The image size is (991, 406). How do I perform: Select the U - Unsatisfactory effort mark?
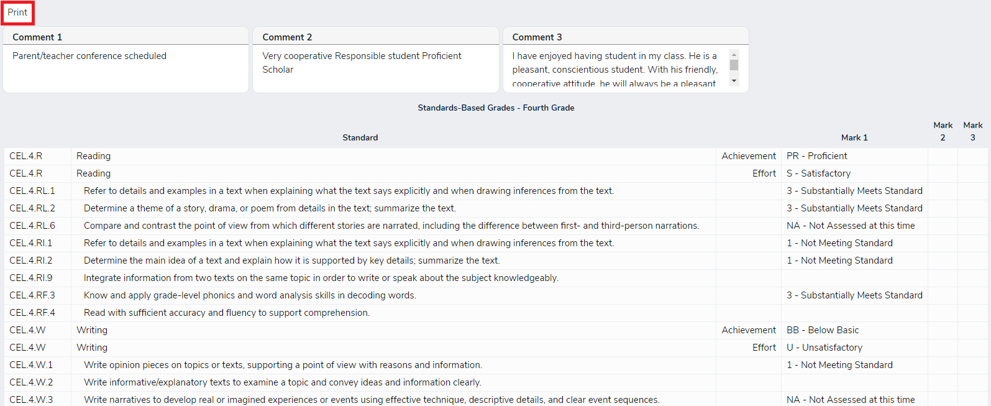(x=824, y=348)
